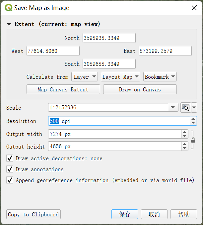203x225 pixels.
Task: Click the Draw on Canvas button
Action: click(140, 89)
